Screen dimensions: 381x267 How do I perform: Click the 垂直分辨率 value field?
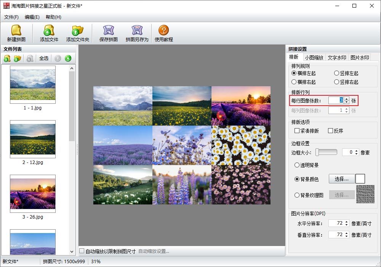pyautogui.click(x=336, y=235)
